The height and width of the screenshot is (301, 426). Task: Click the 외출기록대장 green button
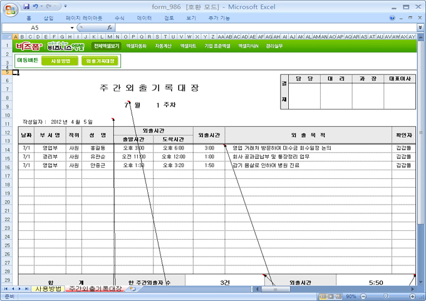point(100,61)
